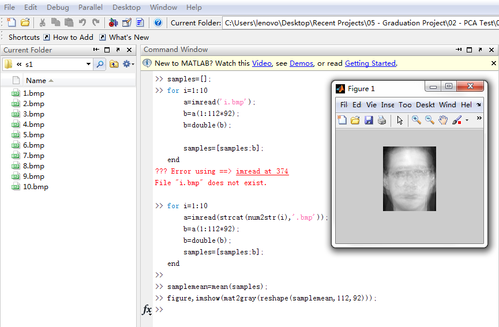The image size is (499, 327).
Task: Click the mean face image in Figure 1
Action: pyautogui.click(x=409, y=179)
